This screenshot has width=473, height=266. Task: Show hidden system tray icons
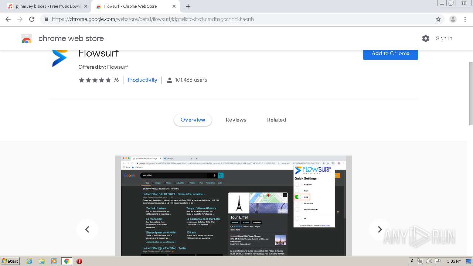[412, 261]
